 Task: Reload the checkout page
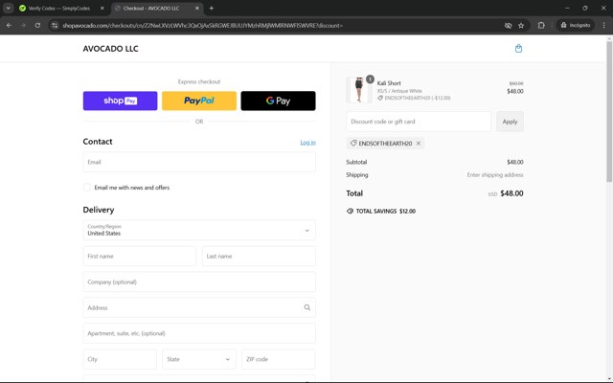37,26
